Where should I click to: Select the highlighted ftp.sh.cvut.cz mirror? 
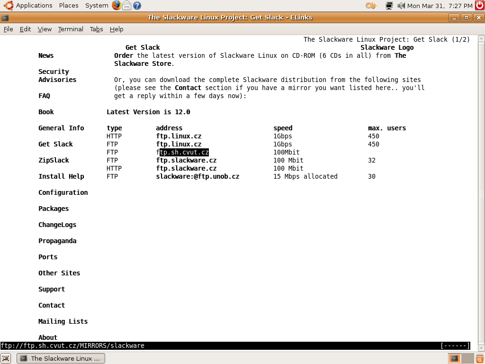click(182, 152)
